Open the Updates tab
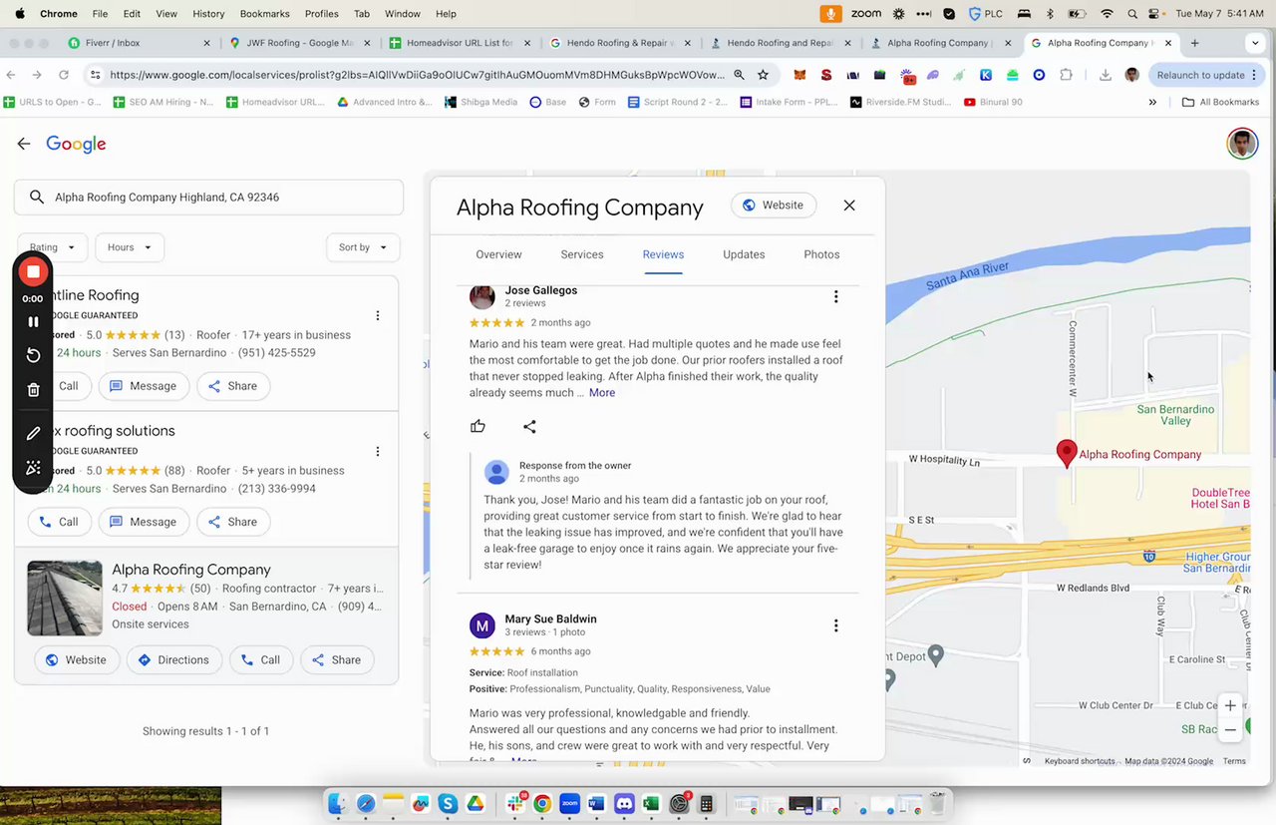Screen dimensions: 1276x825 [744, 254]
